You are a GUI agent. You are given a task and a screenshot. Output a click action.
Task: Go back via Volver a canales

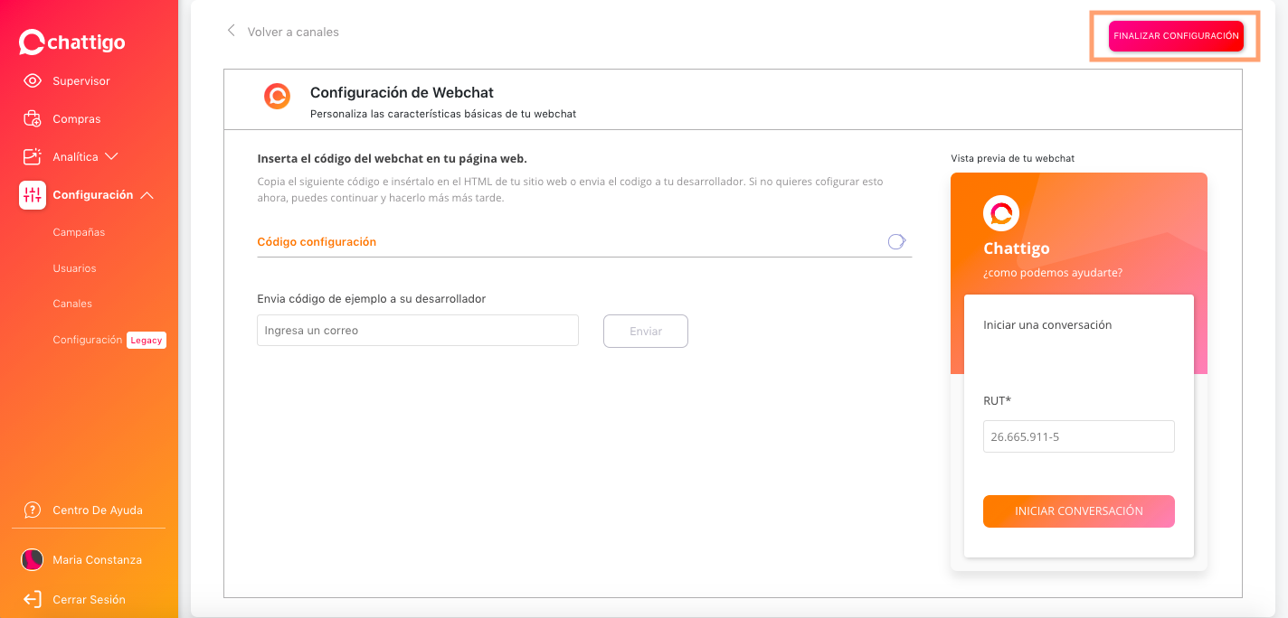click(x=282, y=32)
